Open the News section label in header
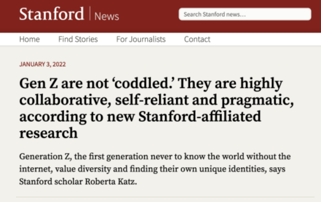Image resolution: width=321 pixels, height=202 pixels. [x=107, y=16]
